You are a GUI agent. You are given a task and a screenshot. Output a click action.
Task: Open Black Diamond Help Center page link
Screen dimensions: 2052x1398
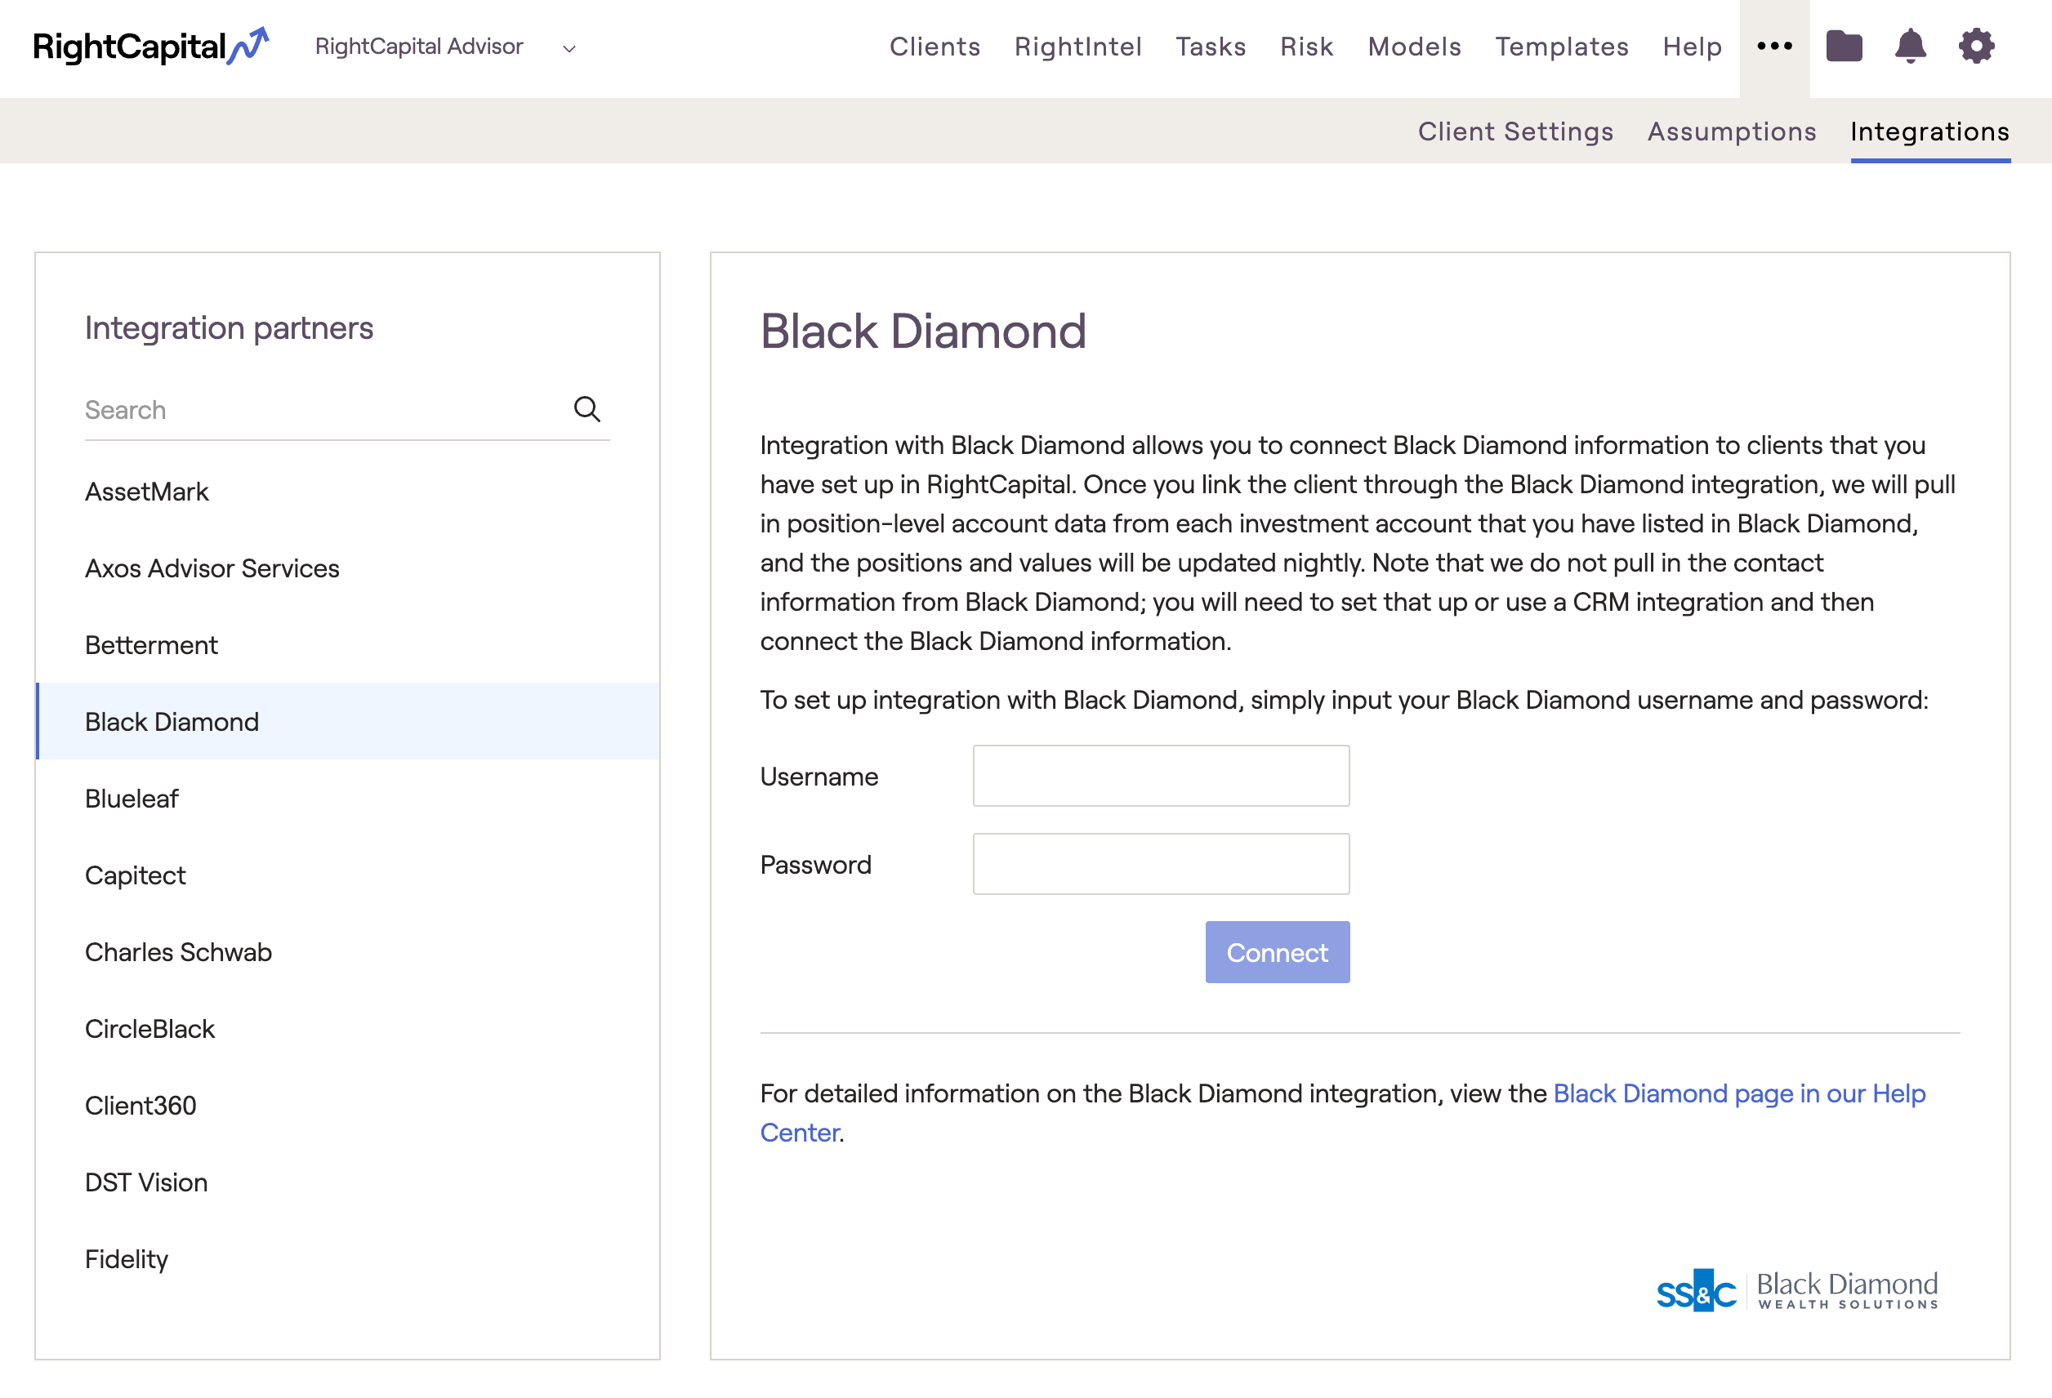pyautogui.click(x=1738, y=1093)
